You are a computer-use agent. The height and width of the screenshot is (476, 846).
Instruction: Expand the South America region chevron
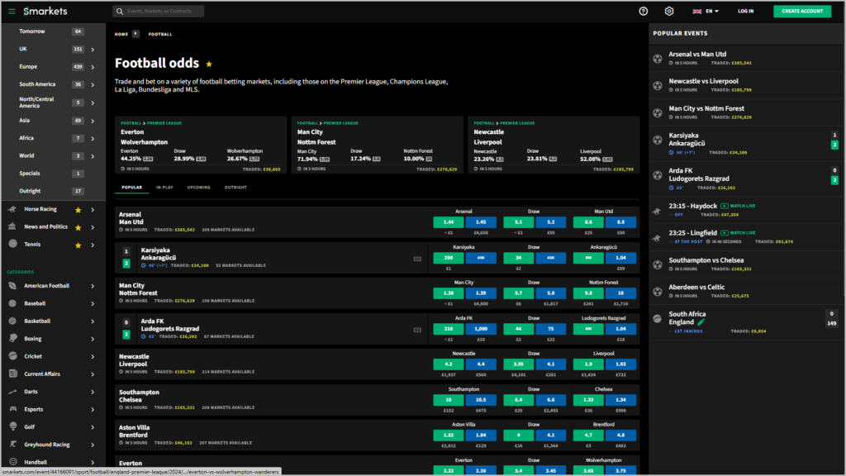tap(93, 85)
